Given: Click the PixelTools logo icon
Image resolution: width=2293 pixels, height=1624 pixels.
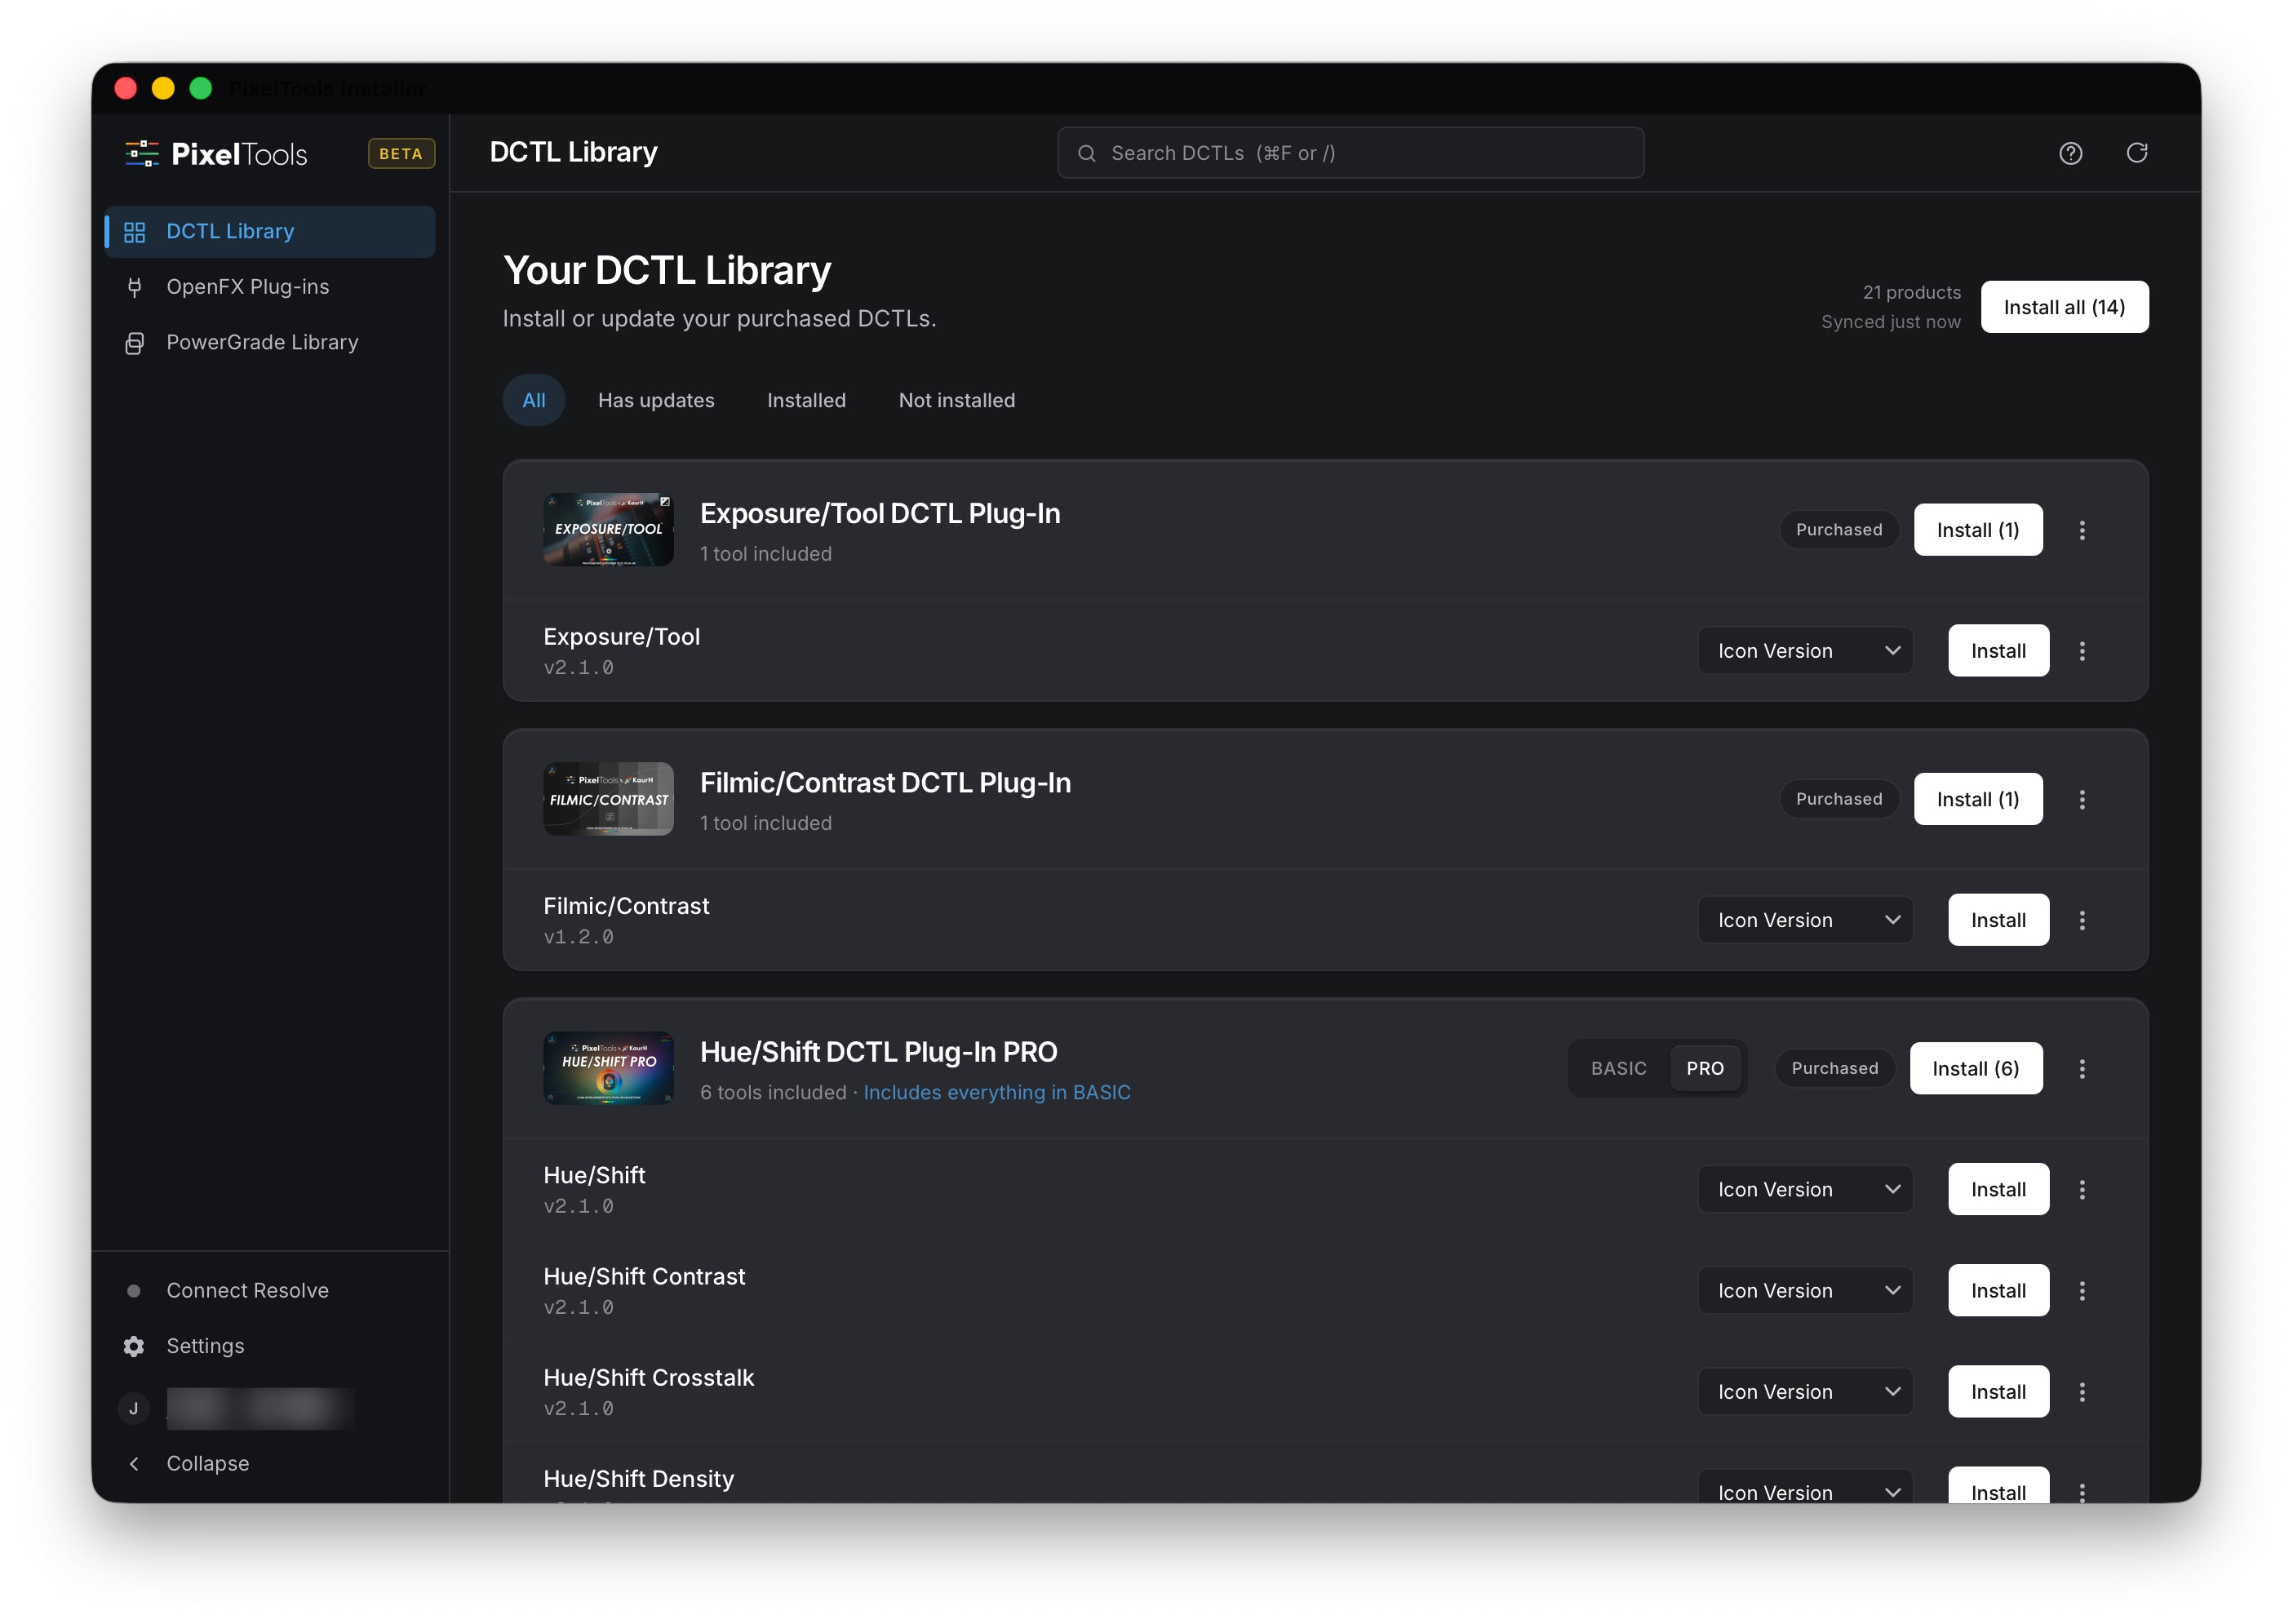Looking at the screenshot, I should (x=142, y=153).
